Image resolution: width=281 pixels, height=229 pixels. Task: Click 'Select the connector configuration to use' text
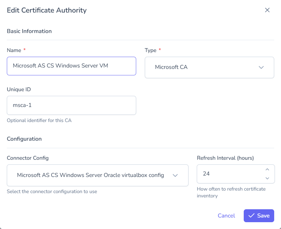52,192
